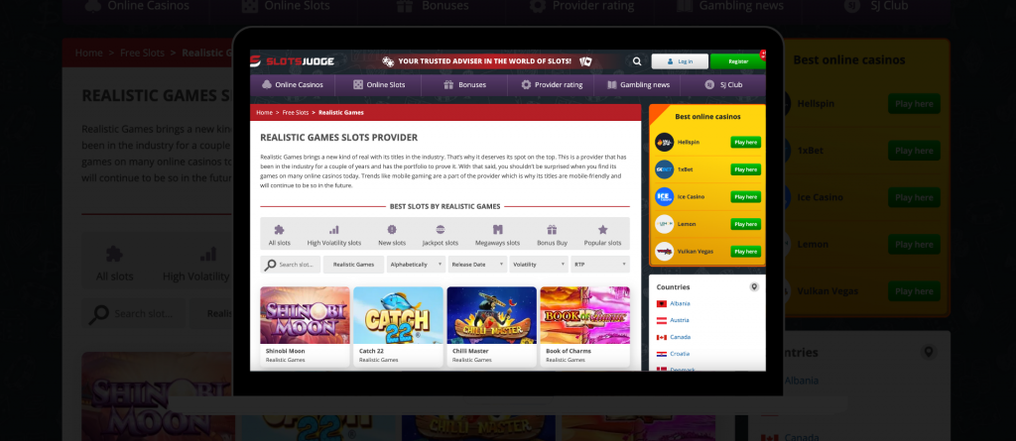Open the Book of Charms slot thumbnail

click(585, 315)
